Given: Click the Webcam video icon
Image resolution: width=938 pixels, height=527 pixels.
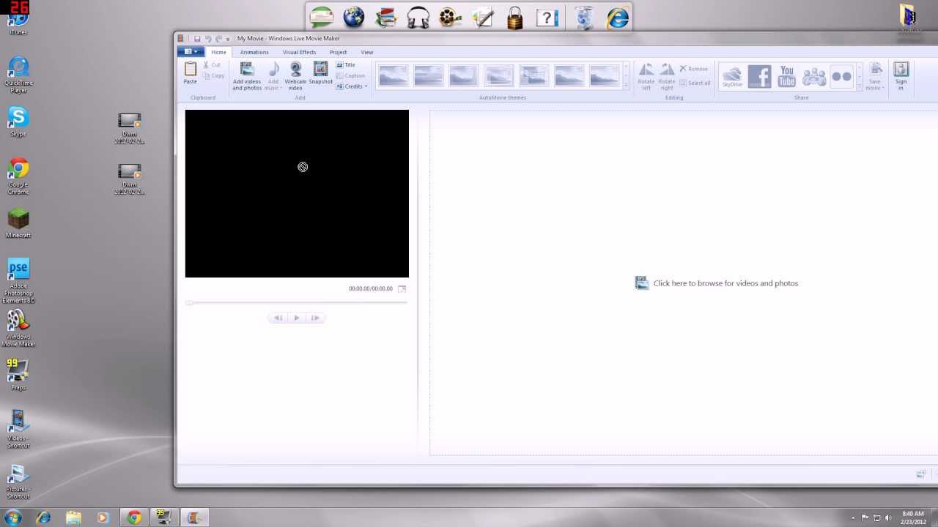Looking at the screenshot, I should 295,70.
